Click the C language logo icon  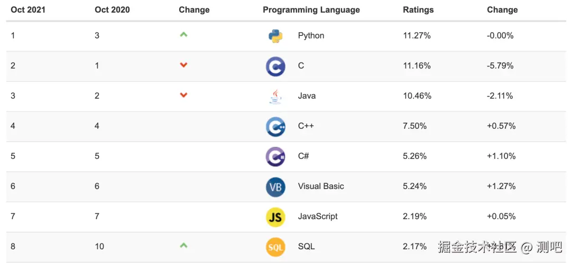pyautogui.click(x=275, y=66)
